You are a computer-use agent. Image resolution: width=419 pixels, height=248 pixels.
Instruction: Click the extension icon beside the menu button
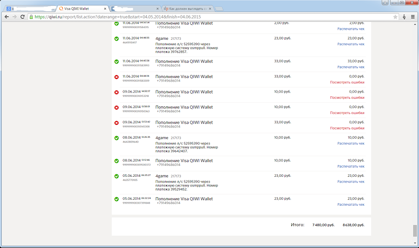[404, 17]
